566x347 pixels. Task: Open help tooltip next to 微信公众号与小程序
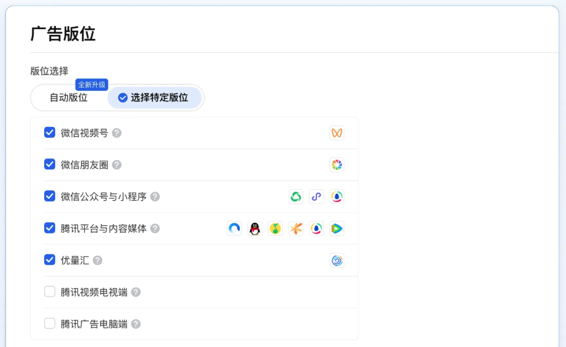[x=155, y=197]
